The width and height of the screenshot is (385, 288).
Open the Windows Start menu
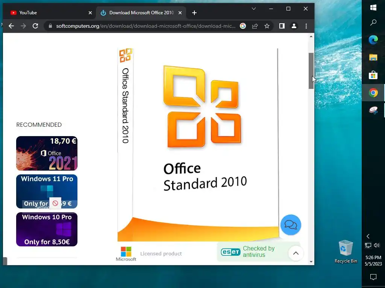[x=373, y=7]
